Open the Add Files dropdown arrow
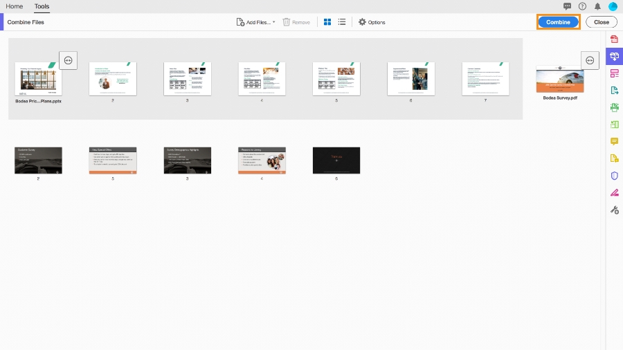The width and height of the screenshot is (623, 350). (273, 22)
